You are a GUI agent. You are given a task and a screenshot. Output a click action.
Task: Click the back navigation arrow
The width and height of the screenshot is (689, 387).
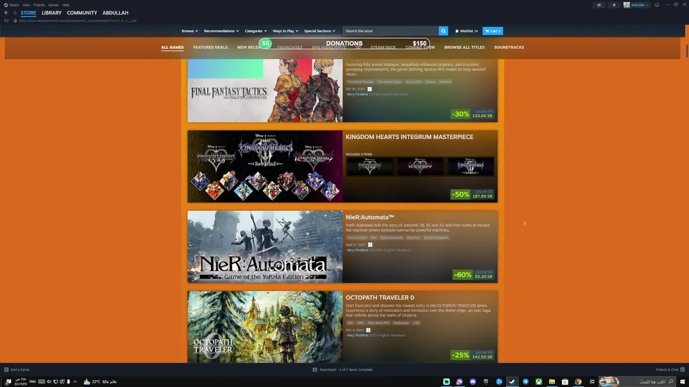tap(6, 13)
